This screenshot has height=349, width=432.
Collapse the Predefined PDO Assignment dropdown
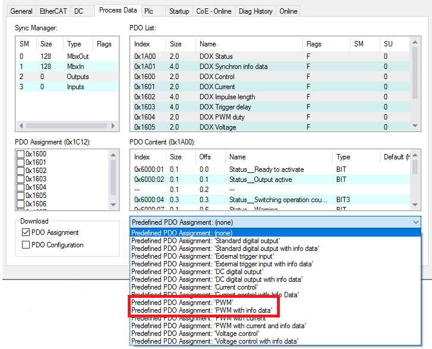tap(416, 222)
